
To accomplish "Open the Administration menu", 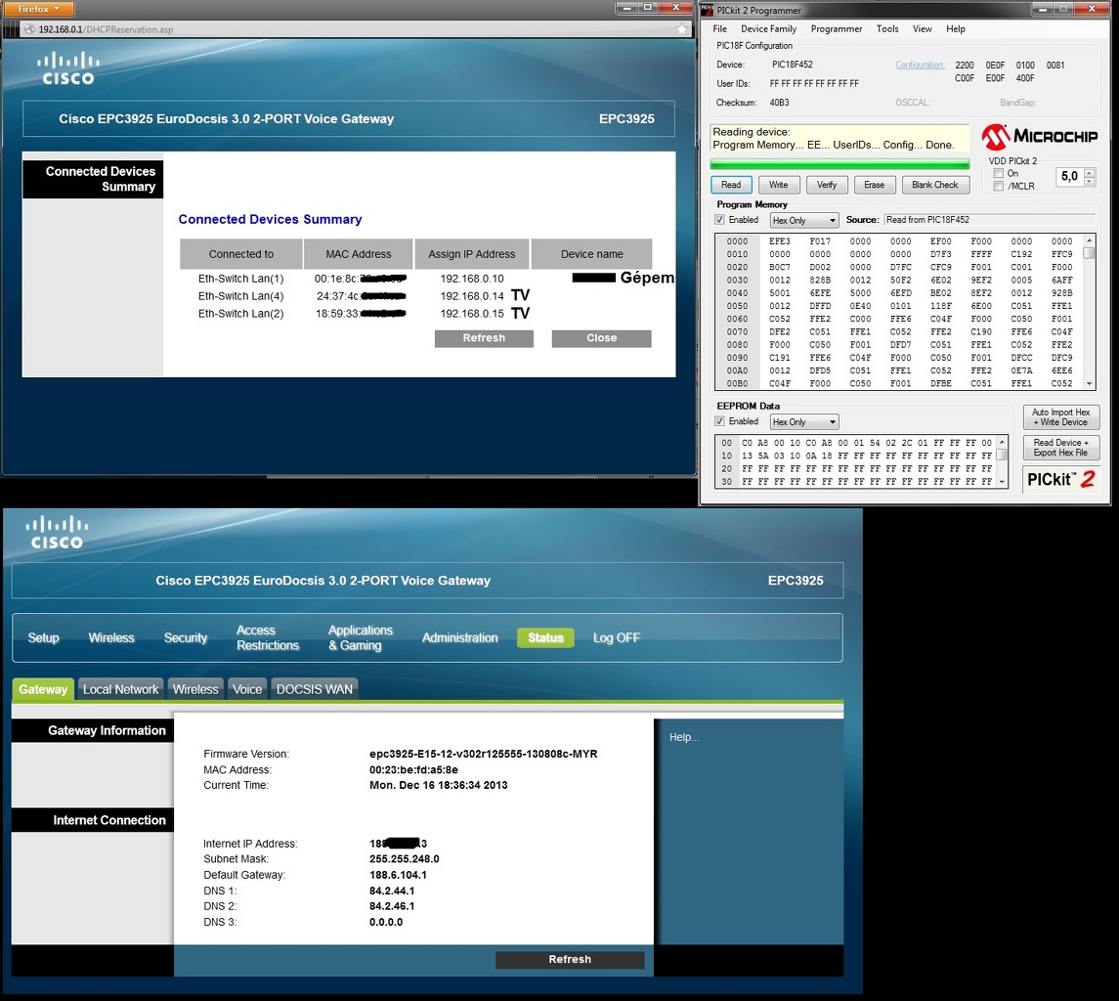I will (x=459, y=638).
